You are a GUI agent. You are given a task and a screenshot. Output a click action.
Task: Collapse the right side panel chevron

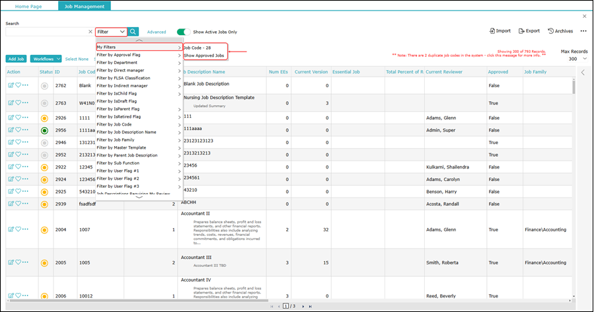click(x=583, y=72)
